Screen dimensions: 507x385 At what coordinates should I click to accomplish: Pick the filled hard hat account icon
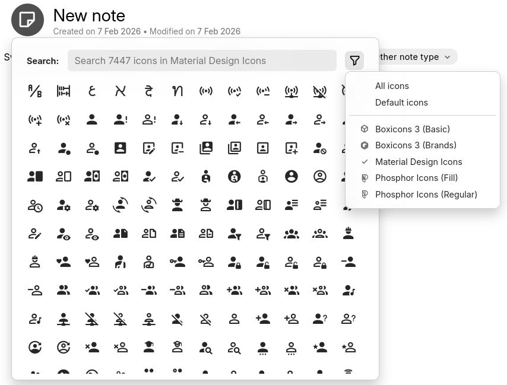[x=348, y=234]
